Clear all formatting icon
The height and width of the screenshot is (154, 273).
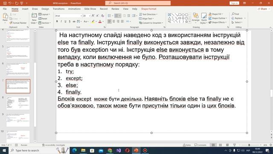pyautogui.click(x=102, y=16)
